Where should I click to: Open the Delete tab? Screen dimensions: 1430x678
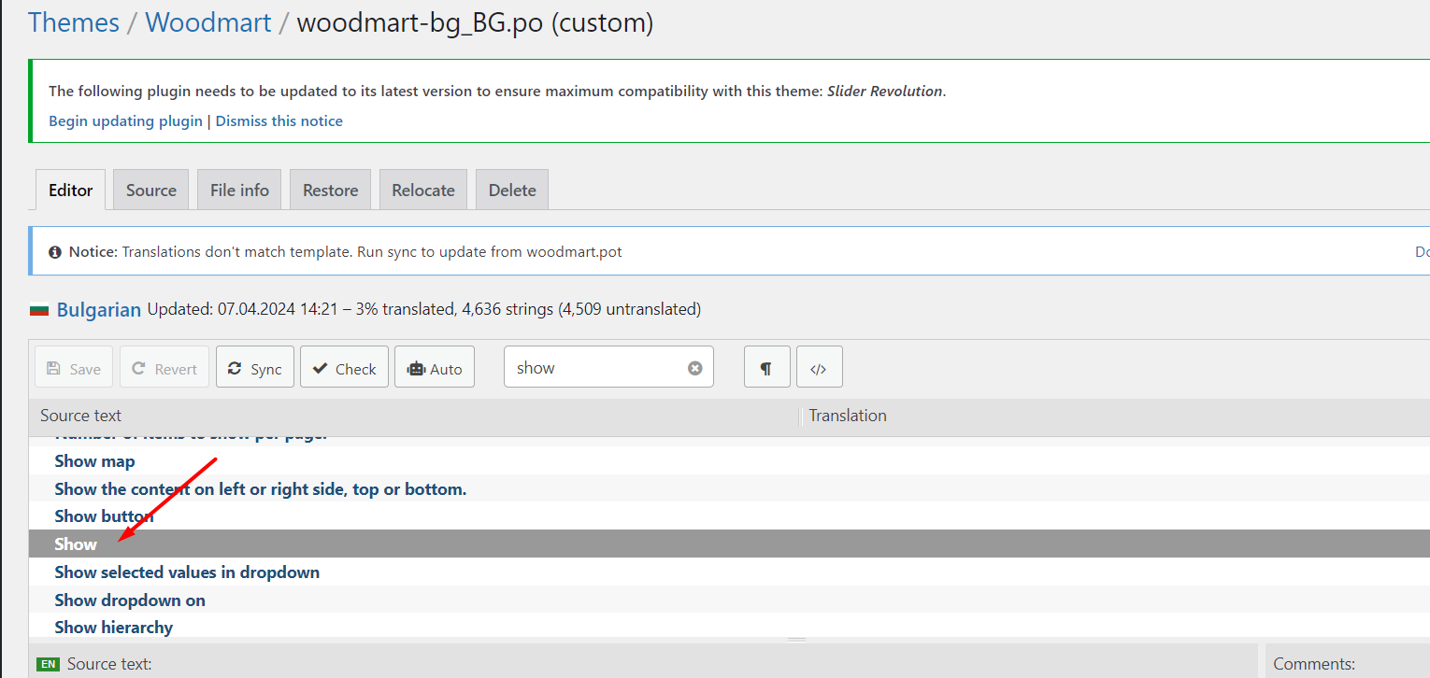(x=512, y=190)
